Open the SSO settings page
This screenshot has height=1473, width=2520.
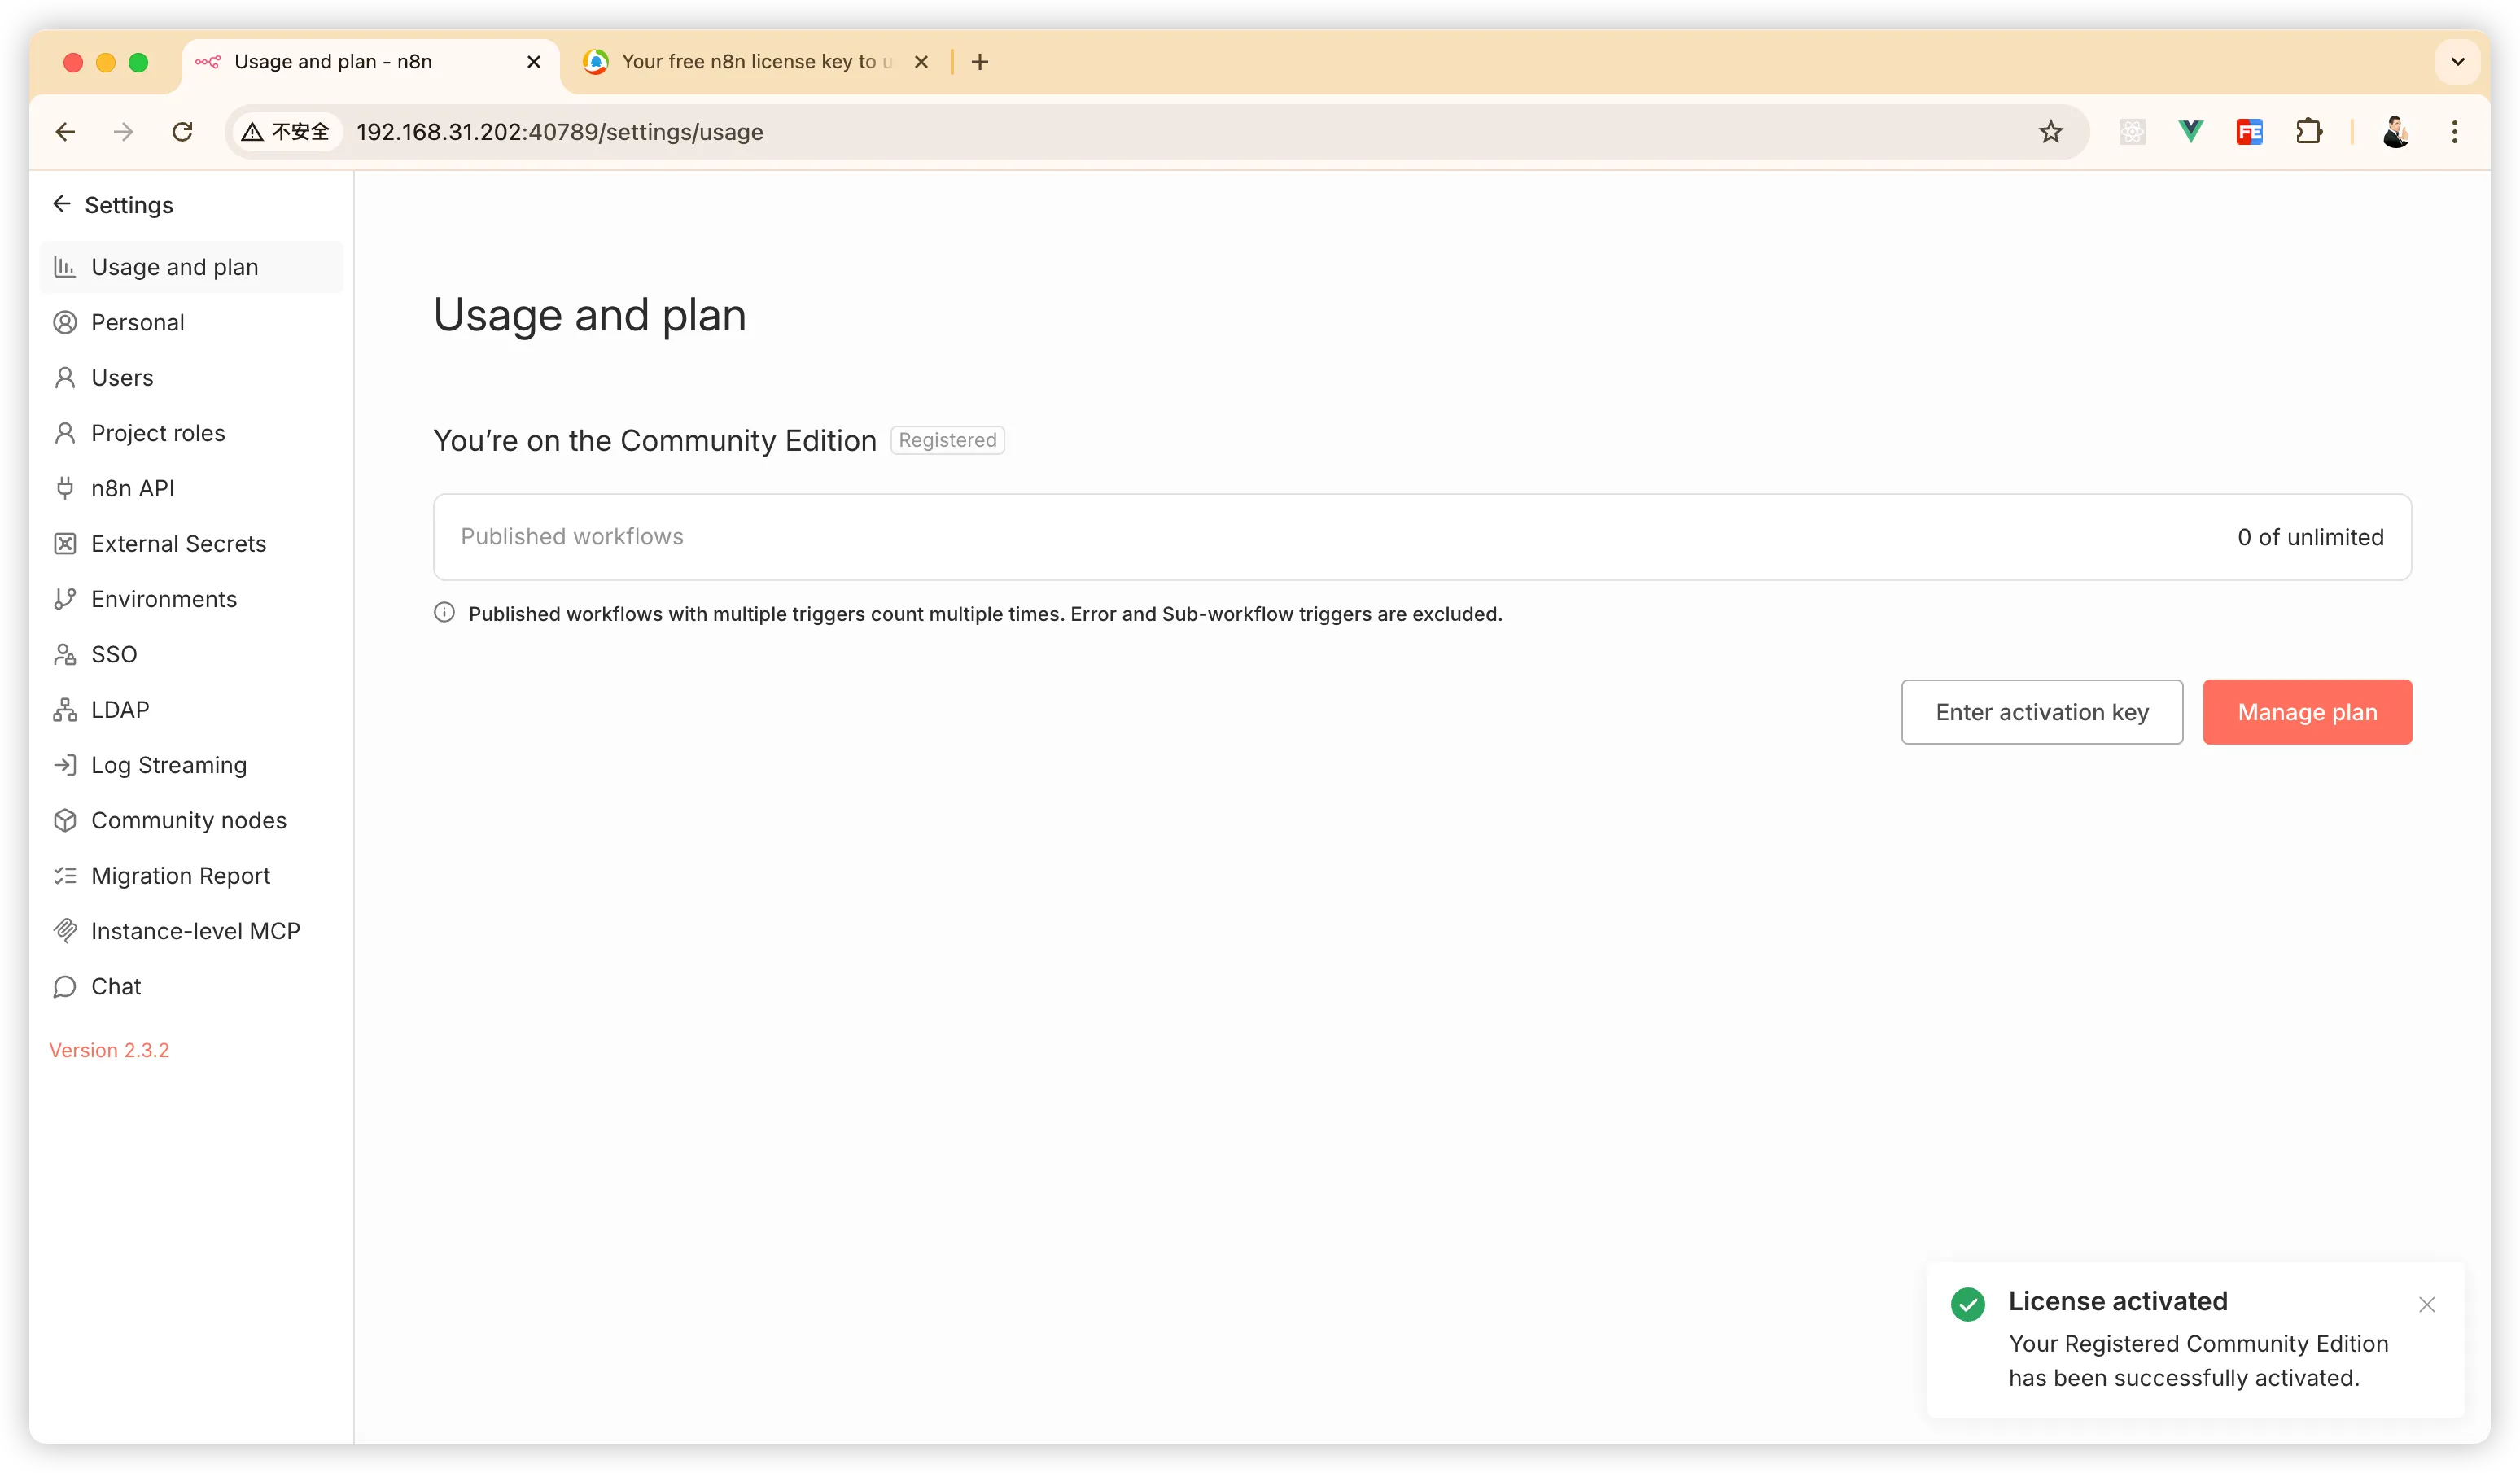(191, 654)
